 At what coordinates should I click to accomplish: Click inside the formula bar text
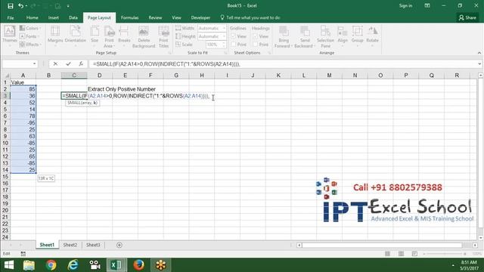[166, 63]
